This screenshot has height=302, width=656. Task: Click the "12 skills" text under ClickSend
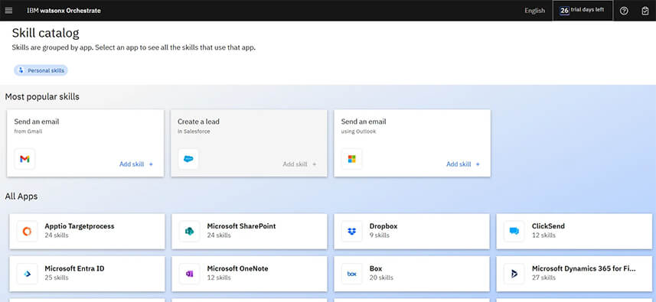click(x=543, y=235)
